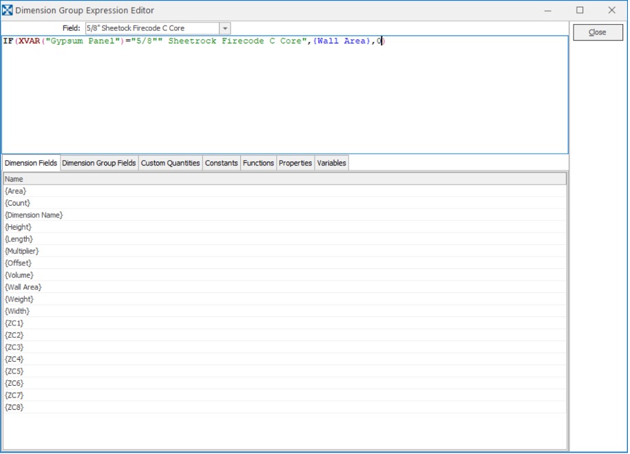Viewport: 630px width, 454px height.
Task: Select the {ZC3} field row
Action: coord(285,347)
